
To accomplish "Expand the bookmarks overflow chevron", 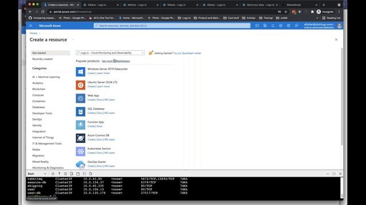I will click(317, 18).
